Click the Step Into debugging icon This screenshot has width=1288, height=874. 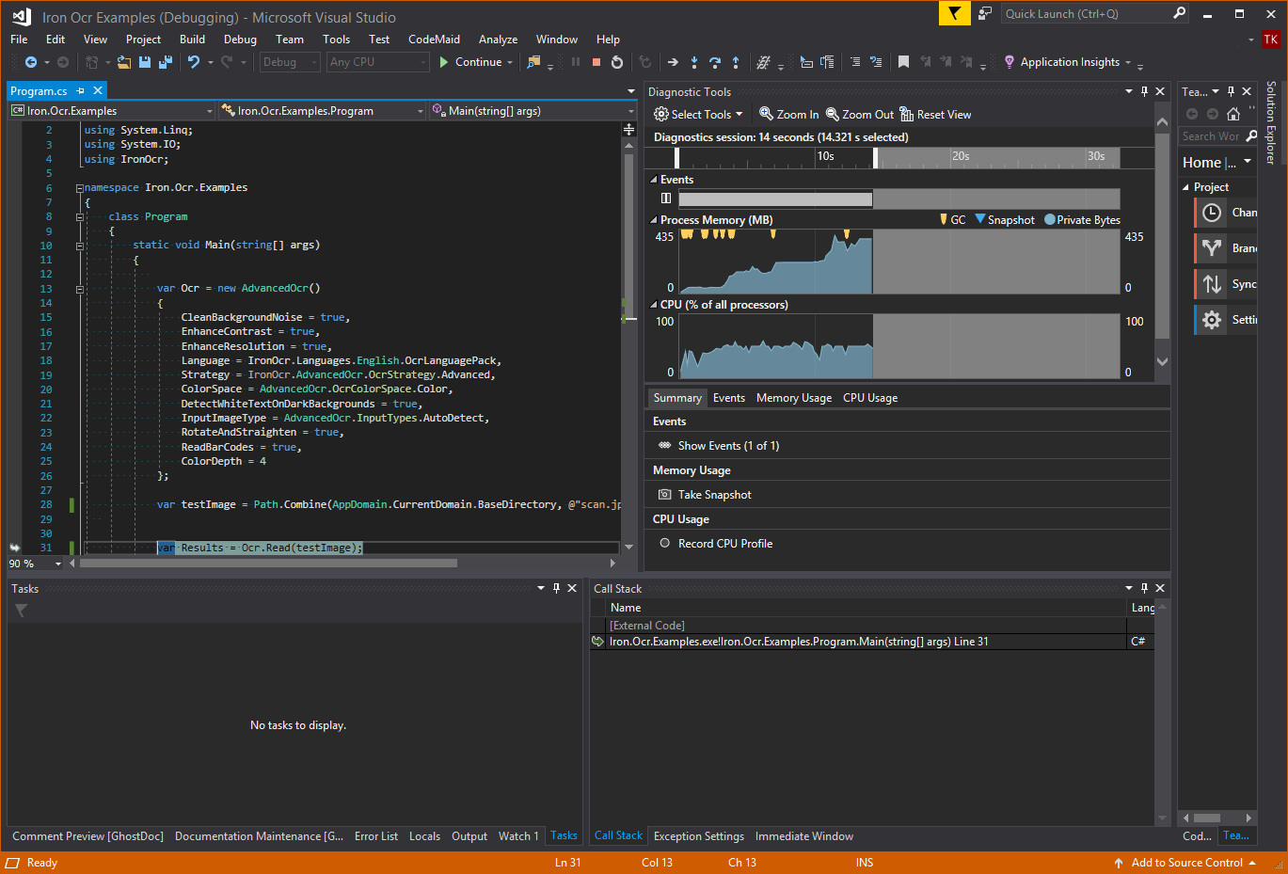pyautogui.click(x=693, y=62)
